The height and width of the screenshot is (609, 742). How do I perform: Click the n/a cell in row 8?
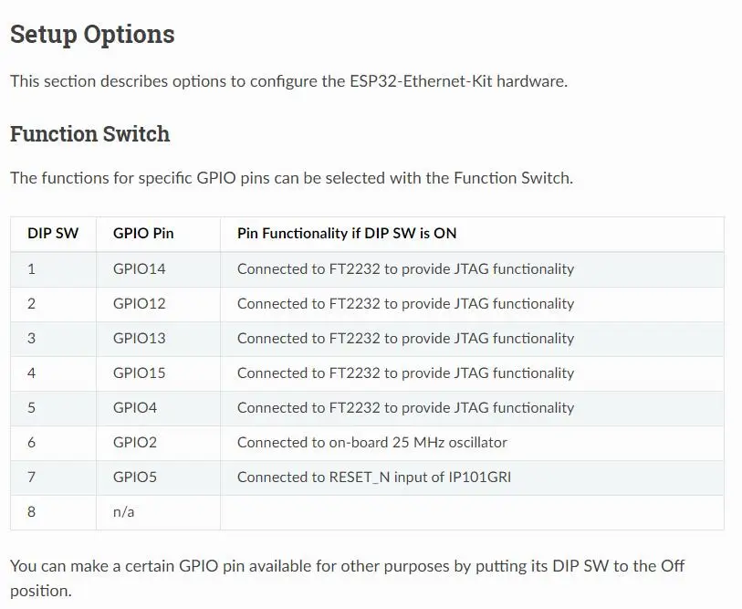[124, 512]
